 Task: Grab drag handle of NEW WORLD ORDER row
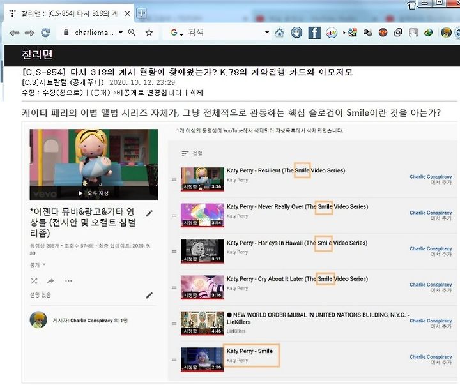click(x=174, y=324)
